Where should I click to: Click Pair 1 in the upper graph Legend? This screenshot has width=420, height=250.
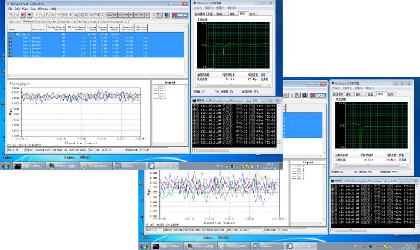tap(159, 86)
